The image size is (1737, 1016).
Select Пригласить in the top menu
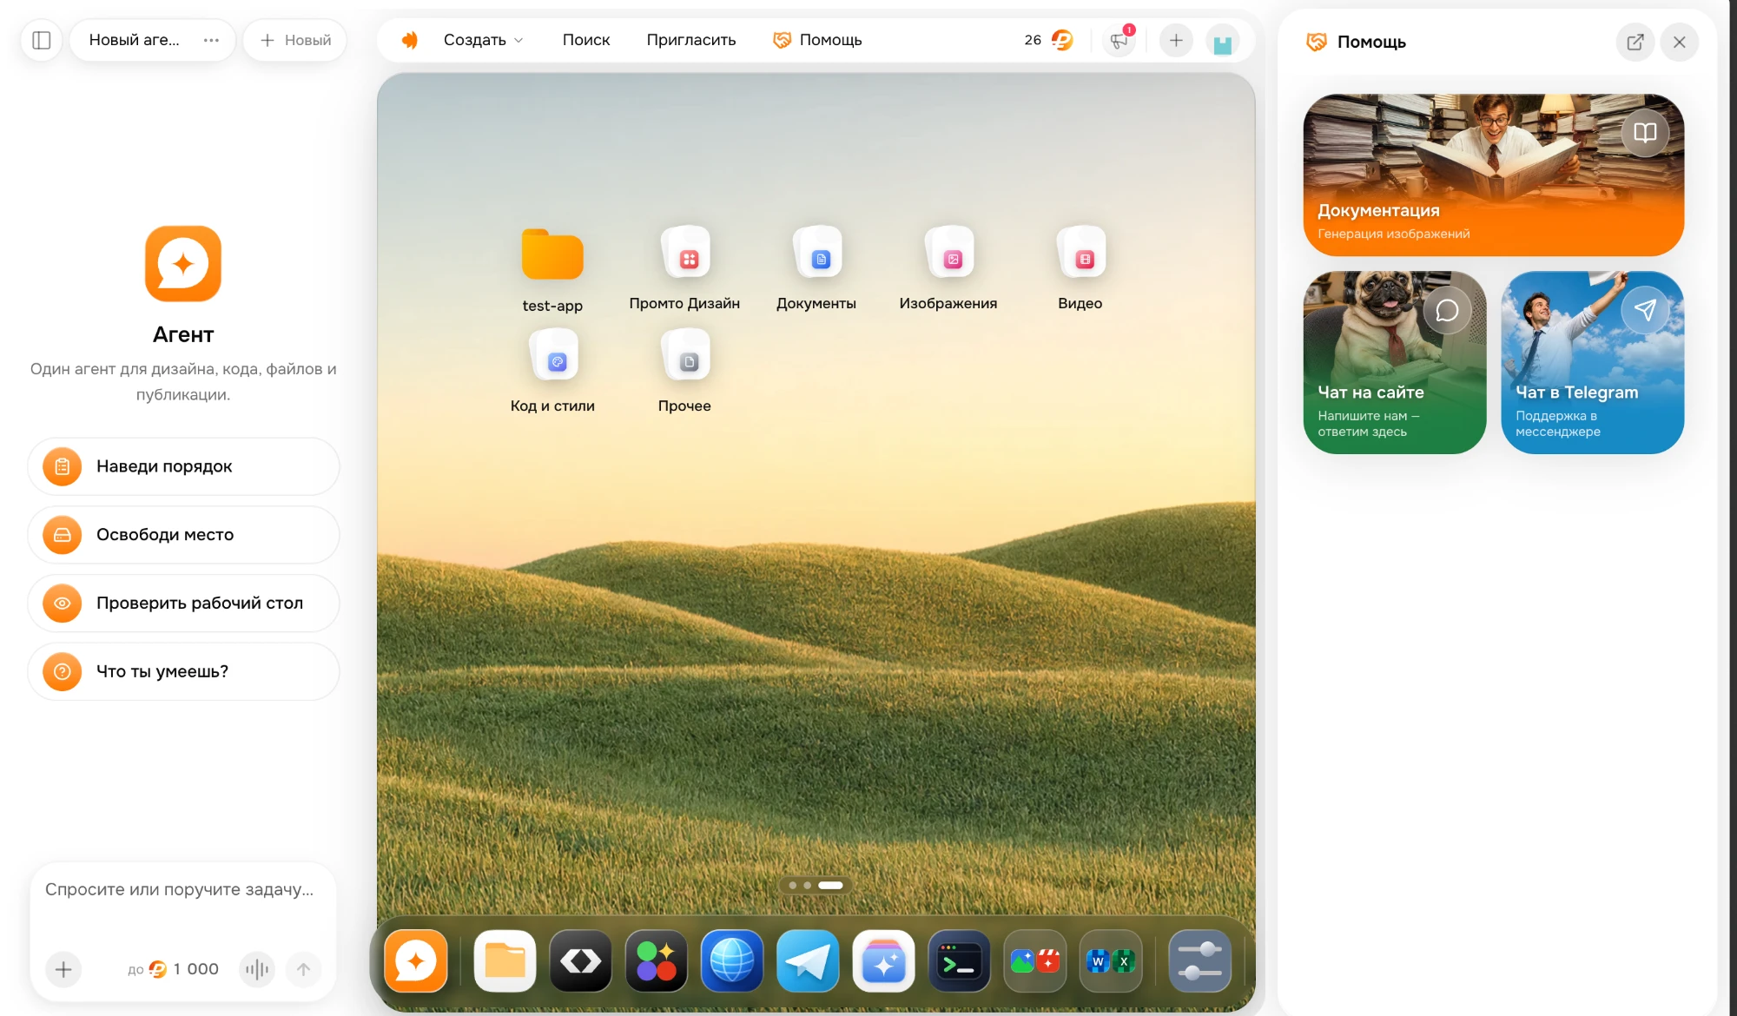coord(691,40)
